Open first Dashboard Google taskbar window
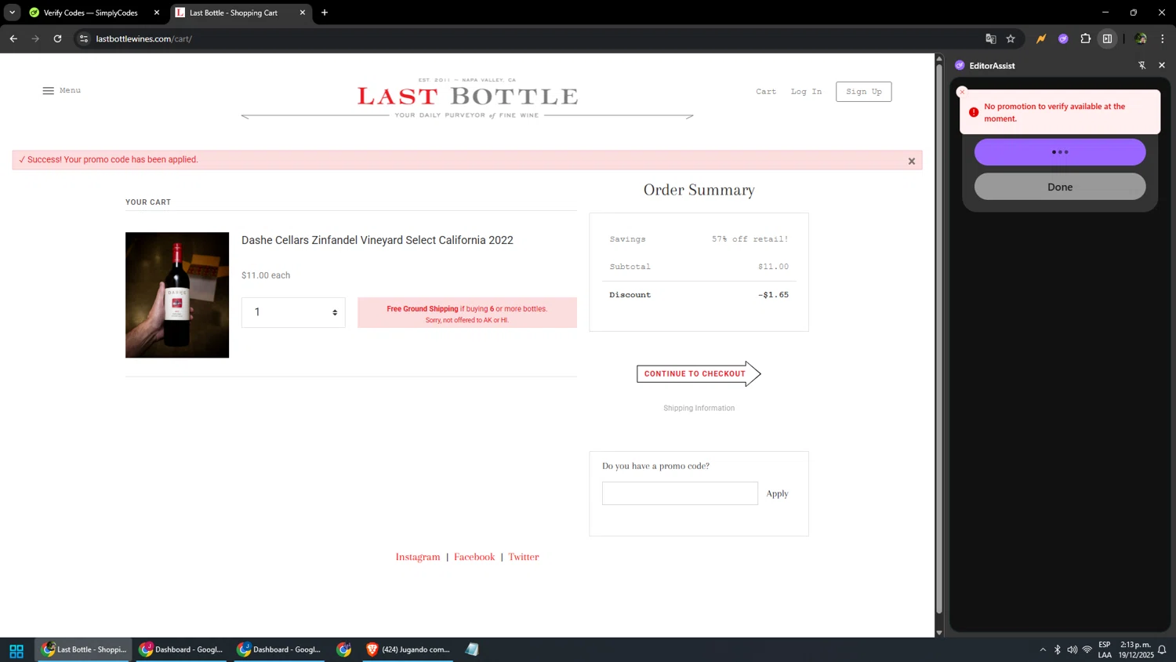1176x662 pixels. (181, 649)
